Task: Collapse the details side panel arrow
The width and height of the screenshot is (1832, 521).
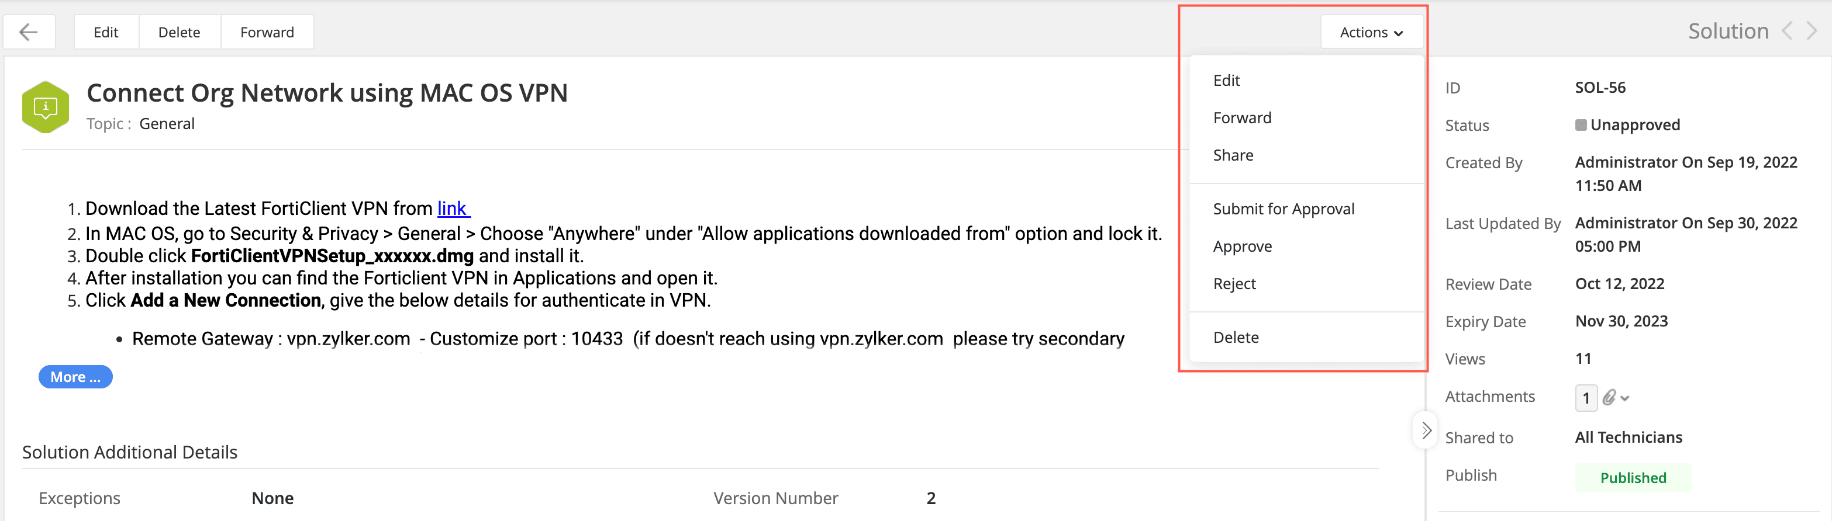Action: 1426,430
